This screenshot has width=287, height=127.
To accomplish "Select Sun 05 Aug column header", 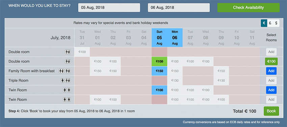I will point(159,38).
